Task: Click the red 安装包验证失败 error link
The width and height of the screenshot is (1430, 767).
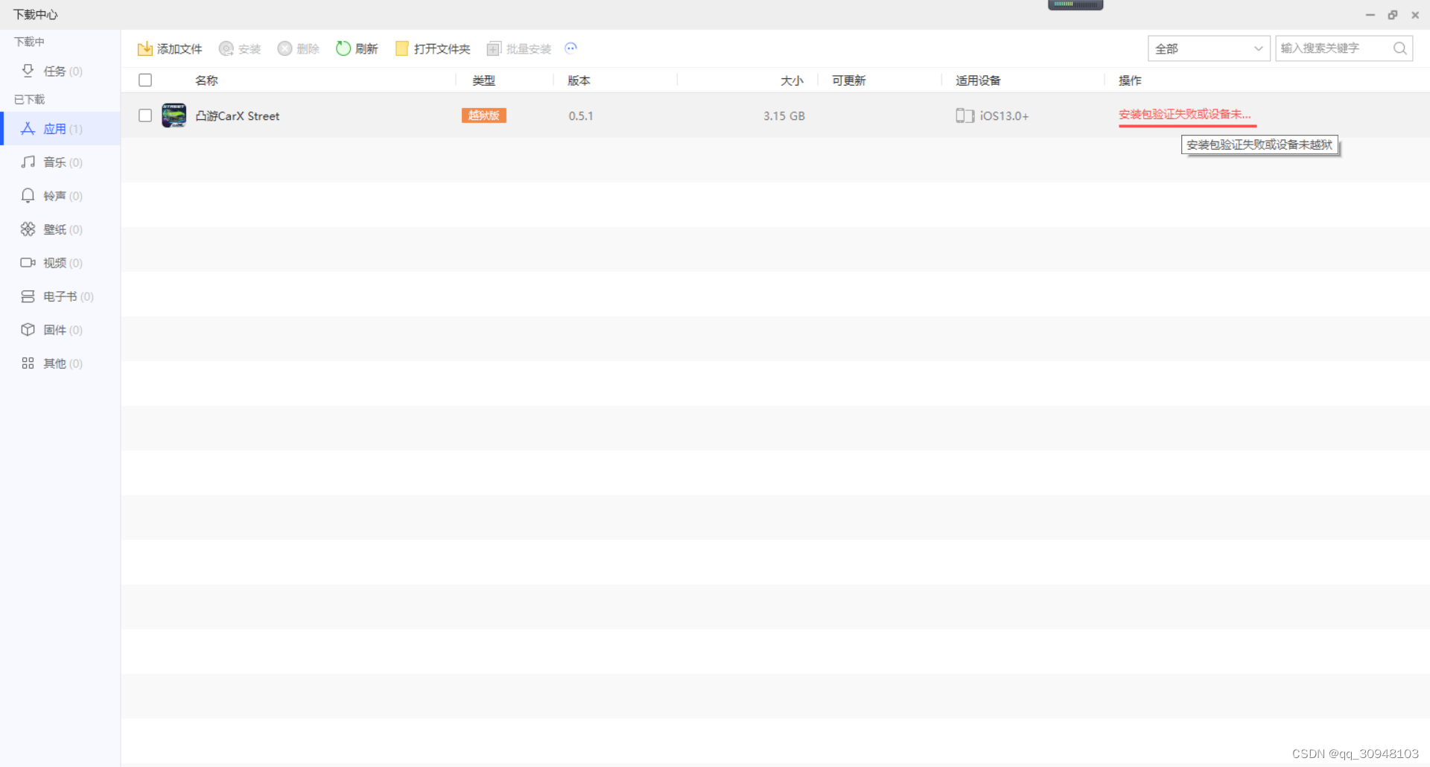Action: [x=1184, y=115]
